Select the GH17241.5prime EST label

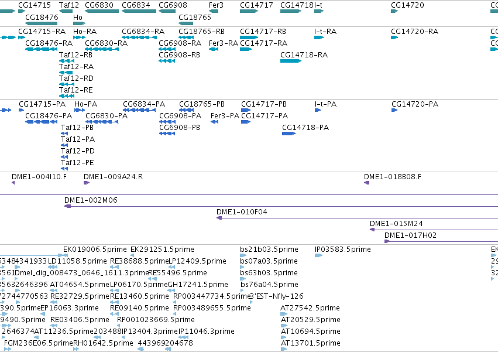[x=198, y=285]
